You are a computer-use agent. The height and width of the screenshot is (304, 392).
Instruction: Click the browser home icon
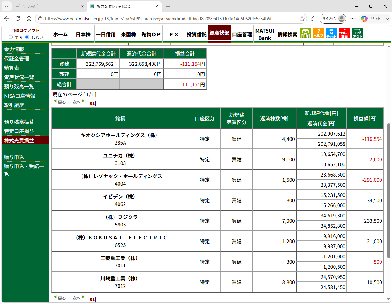29,19
